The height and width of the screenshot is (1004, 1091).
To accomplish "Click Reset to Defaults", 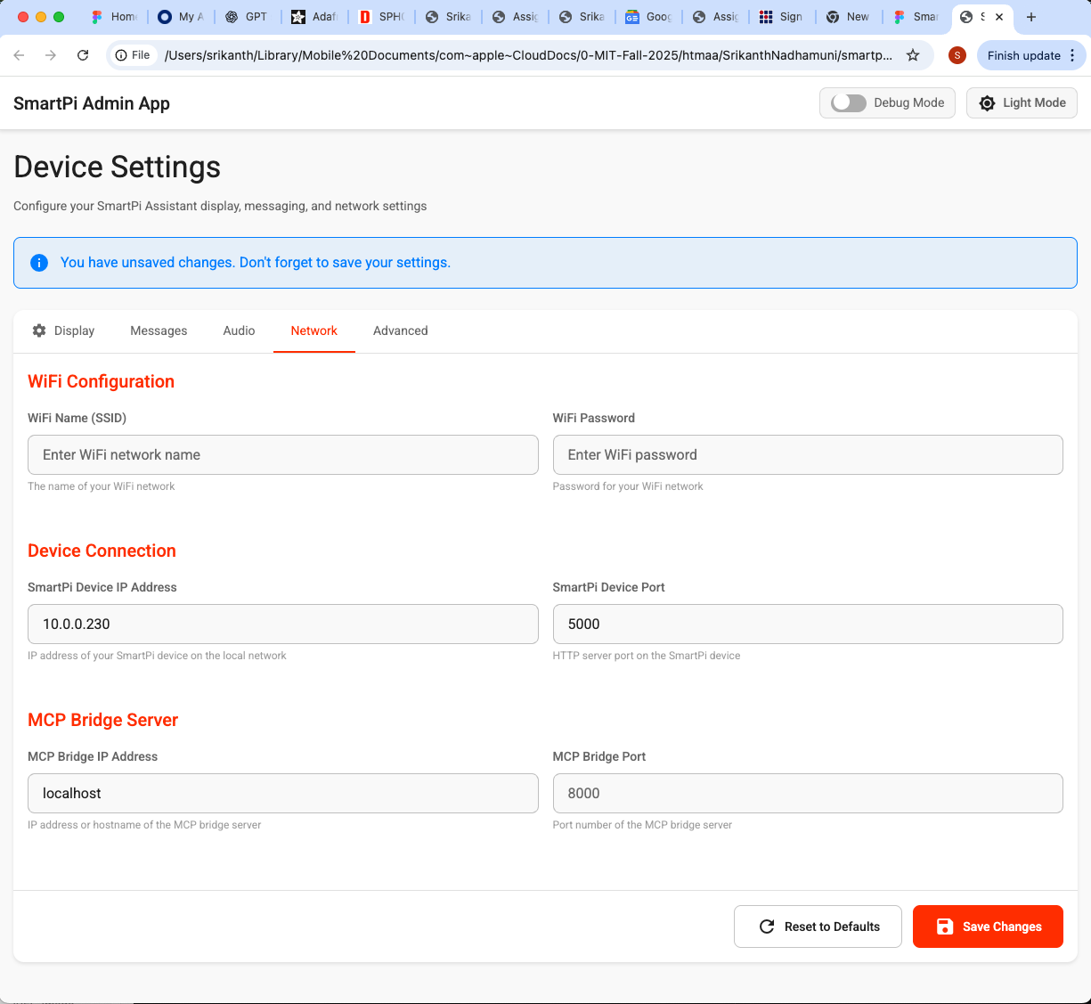I will [x=818, y=926].
